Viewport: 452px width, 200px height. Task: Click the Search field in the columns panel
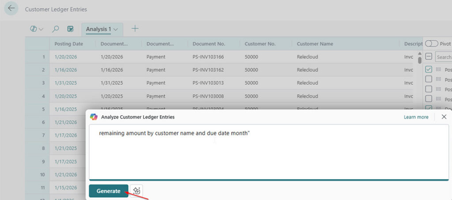click(444, 57)
